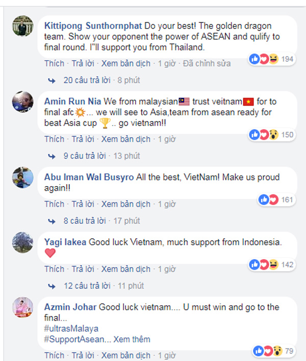Expand the 20 câu trả lời thread
306x361 pixels.
[x=87, y=80]
